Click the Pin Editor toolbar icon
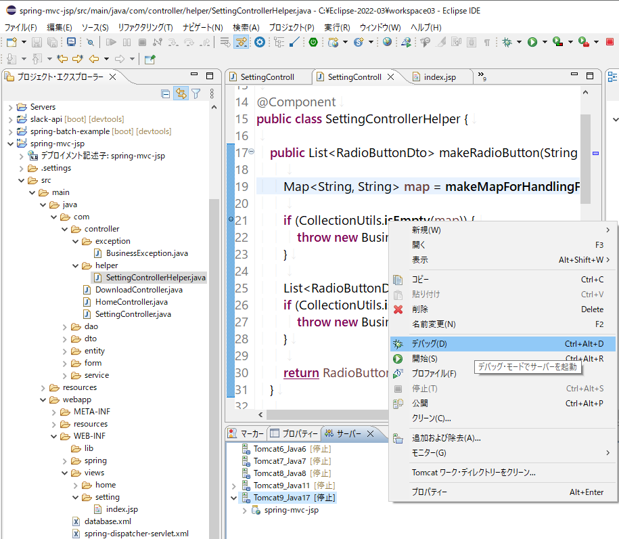Screen dimensions: 619x539 click(150, 59)
